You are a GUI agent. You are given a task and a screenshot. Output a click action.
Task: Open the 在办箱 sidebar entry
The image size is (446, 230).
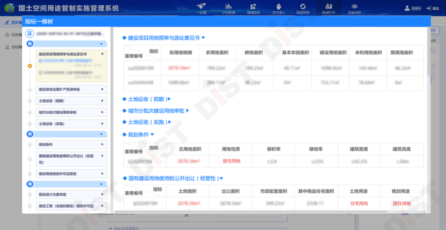(x=12, y=22)
